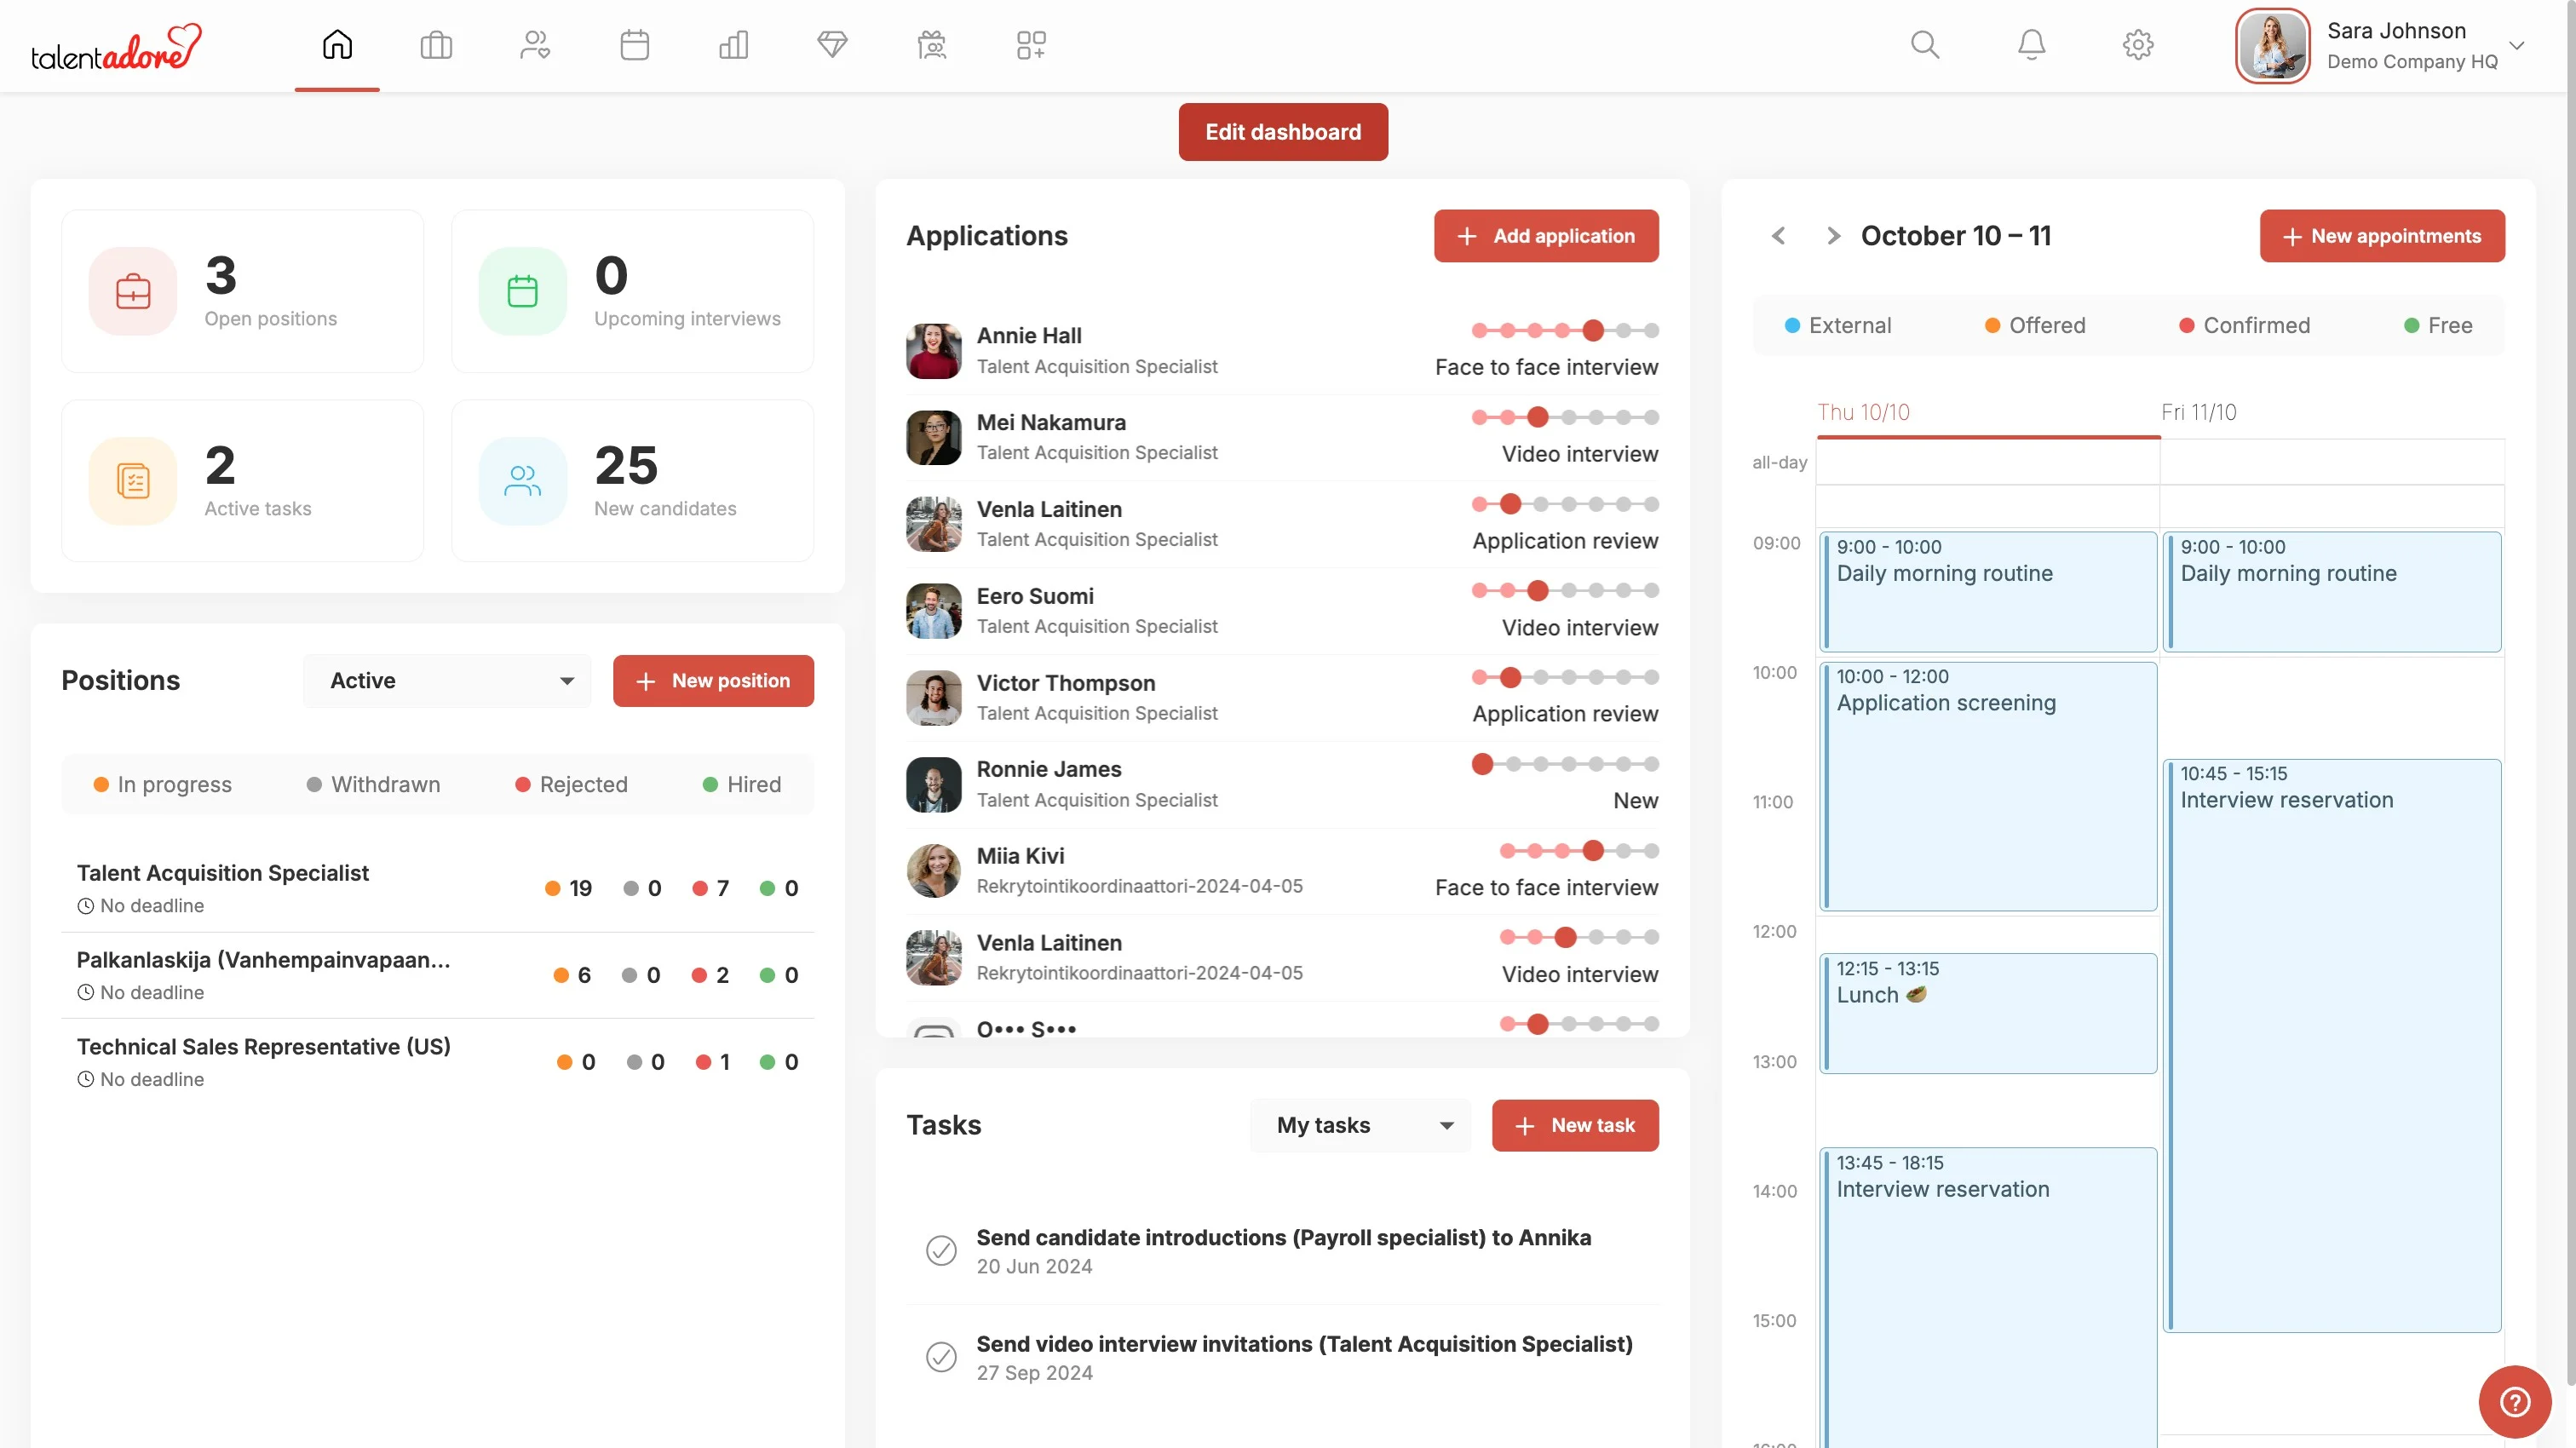Open the briefcase positions icon in top navigation

tap(436, 45)
